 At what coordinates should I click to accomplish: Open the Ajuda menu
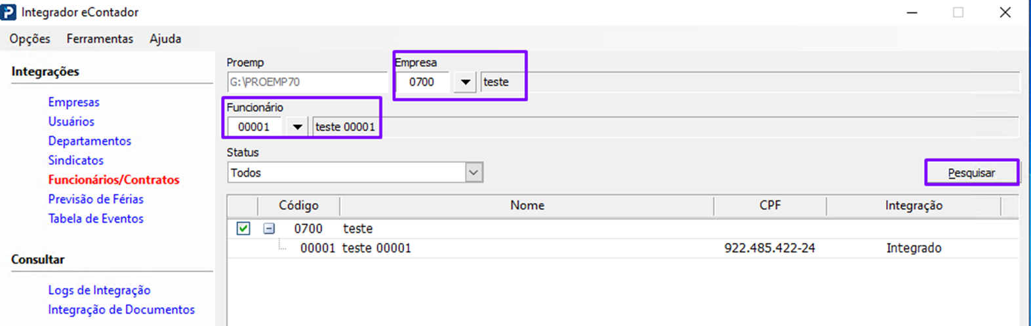165,39
